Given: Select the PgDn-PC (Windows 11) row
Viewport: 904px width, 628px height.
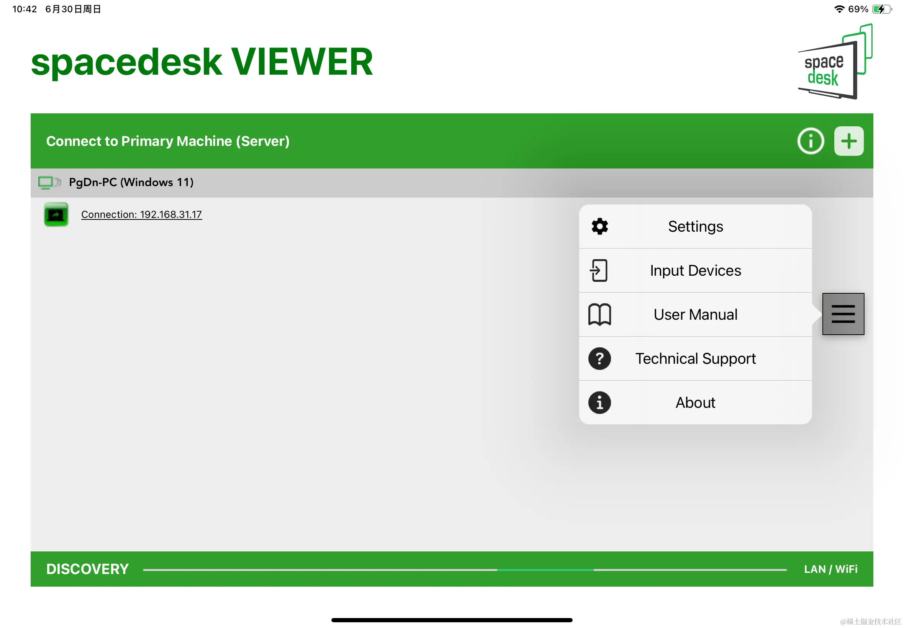Looking at the screenshot, I should (452, 183).
